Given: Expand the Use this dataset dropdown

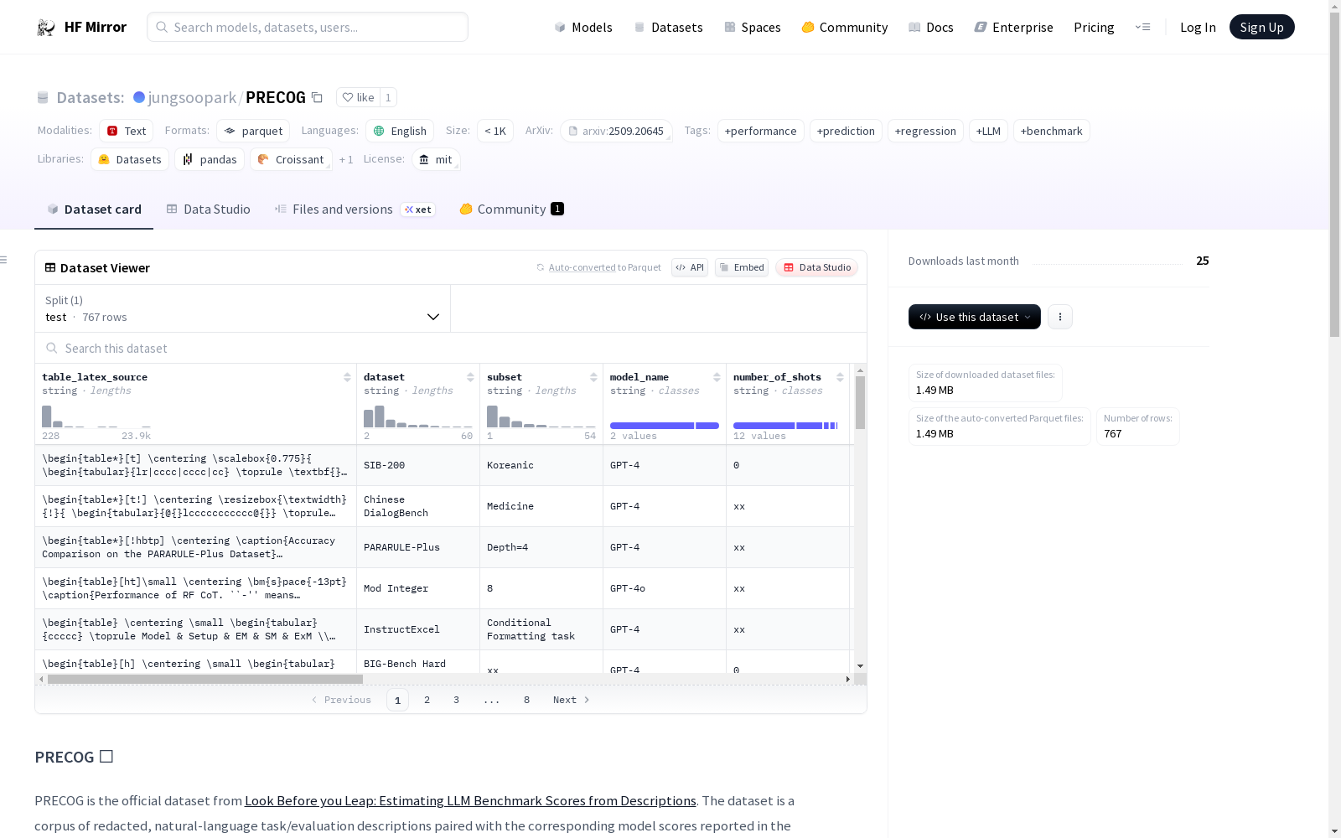Looking at the screenshot, I should [x=975, y=317].
